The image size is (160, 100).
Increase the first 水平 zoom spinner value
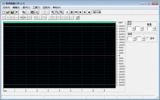[x=134, y=28]
